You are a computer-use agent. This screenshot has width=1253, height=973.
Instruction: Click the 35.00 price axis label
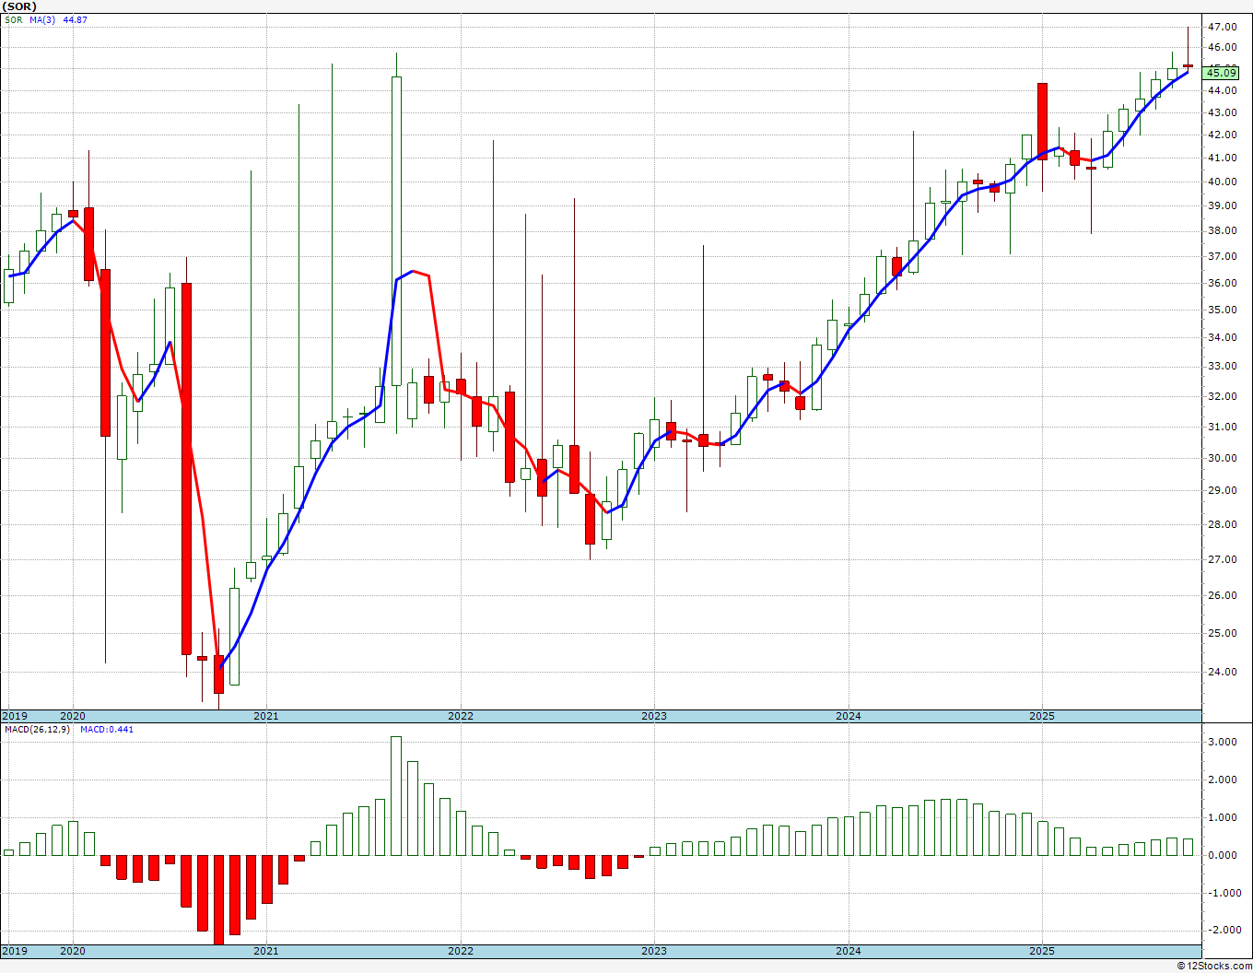(x=1223, y=311)
